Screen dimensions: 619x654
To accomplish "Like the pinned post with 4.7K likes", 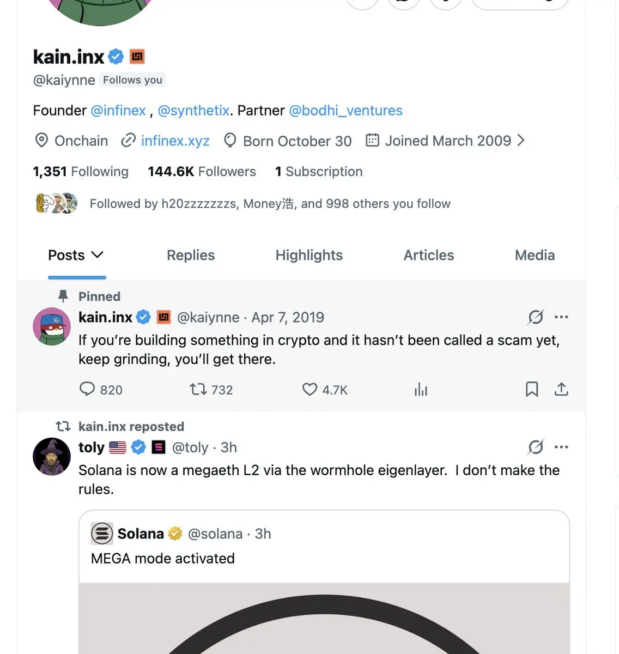I will pos(309,389).
